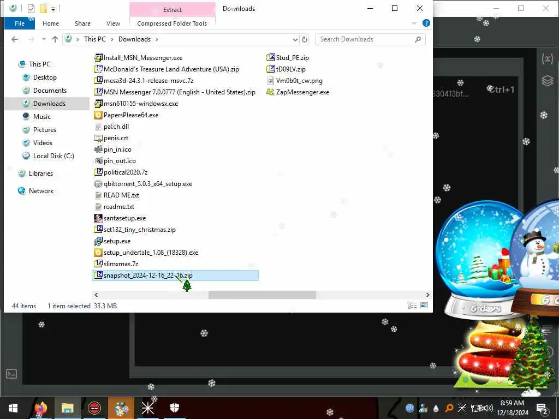Open the Quick Access Toolbar dropdown

[53, 9]
